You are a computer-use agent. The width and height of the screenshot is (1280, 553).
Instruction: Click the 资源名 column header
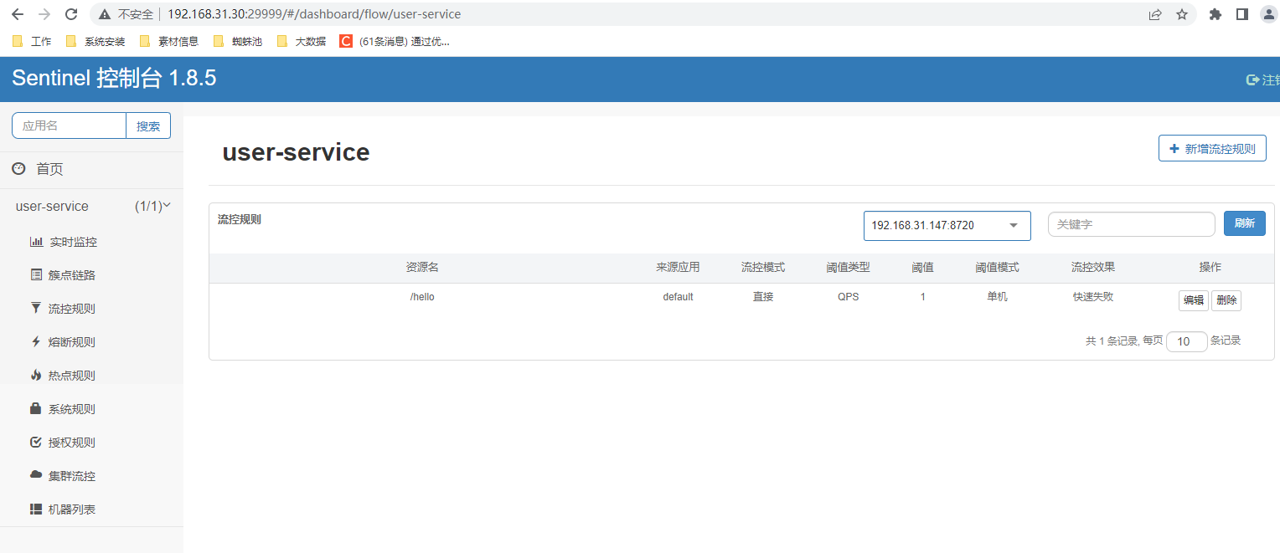422,268
